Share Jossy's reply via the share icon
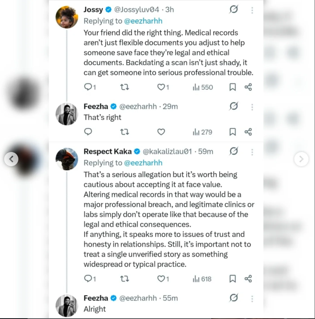Viewport: 315px width, 319px height. tap(248, 87)
